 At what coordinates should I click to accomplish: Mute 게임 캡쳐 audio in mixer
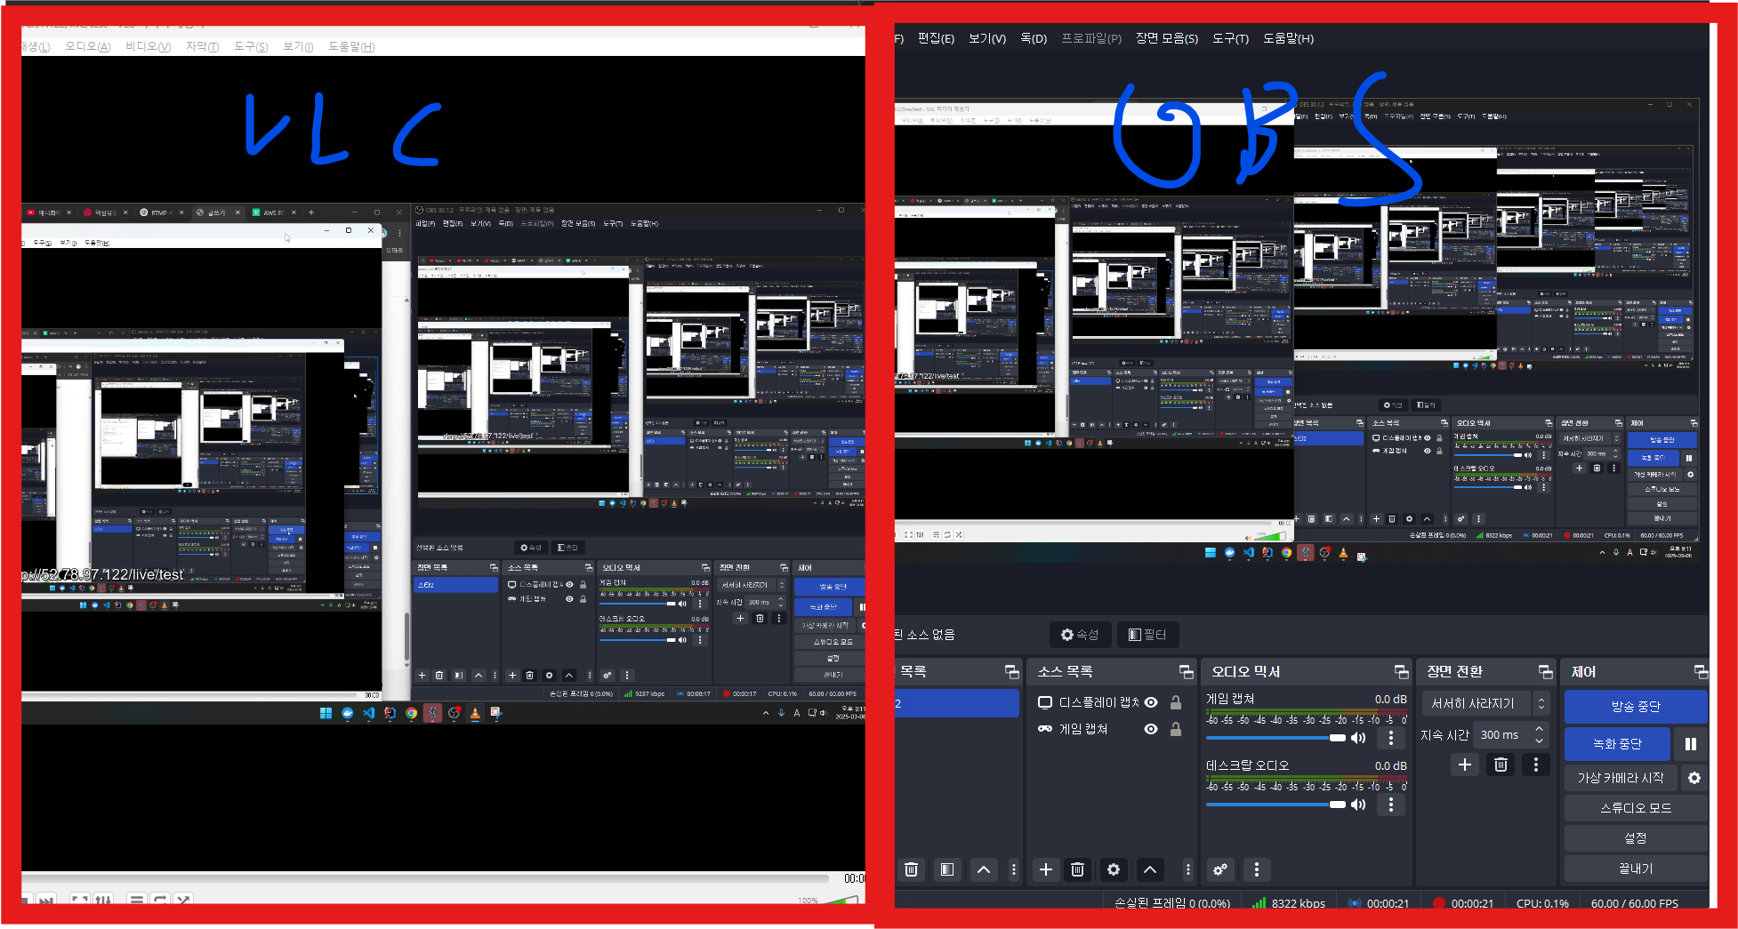coord(1358,738)
